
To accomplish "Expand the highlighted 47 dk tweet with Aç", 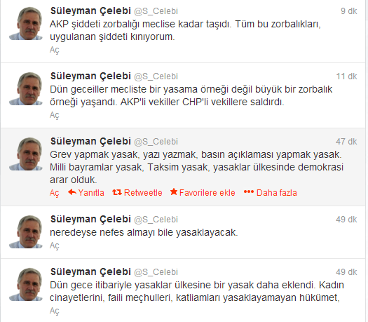I will [55, 193].
